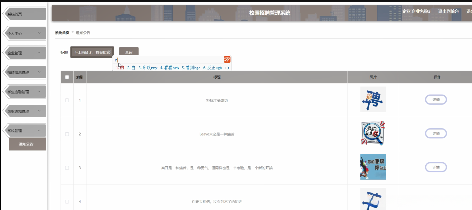The image size is (472, 210).
Task: Open the 聘 thumbnail image in row 1
Action: click(373, 99)
